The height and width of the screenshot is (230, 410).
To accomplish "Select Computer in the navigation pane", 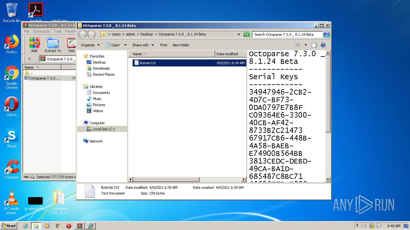I will 97,123.
